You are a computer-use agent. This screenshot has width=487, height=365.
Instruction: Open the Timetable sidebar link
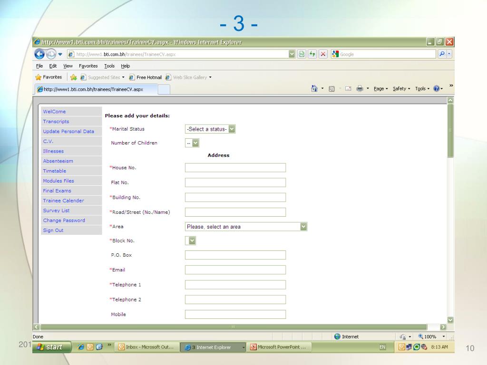tap(54, 171)
